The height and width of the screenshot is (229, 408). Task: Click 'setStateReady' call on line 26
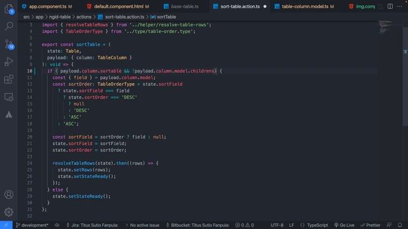(91, 177)
